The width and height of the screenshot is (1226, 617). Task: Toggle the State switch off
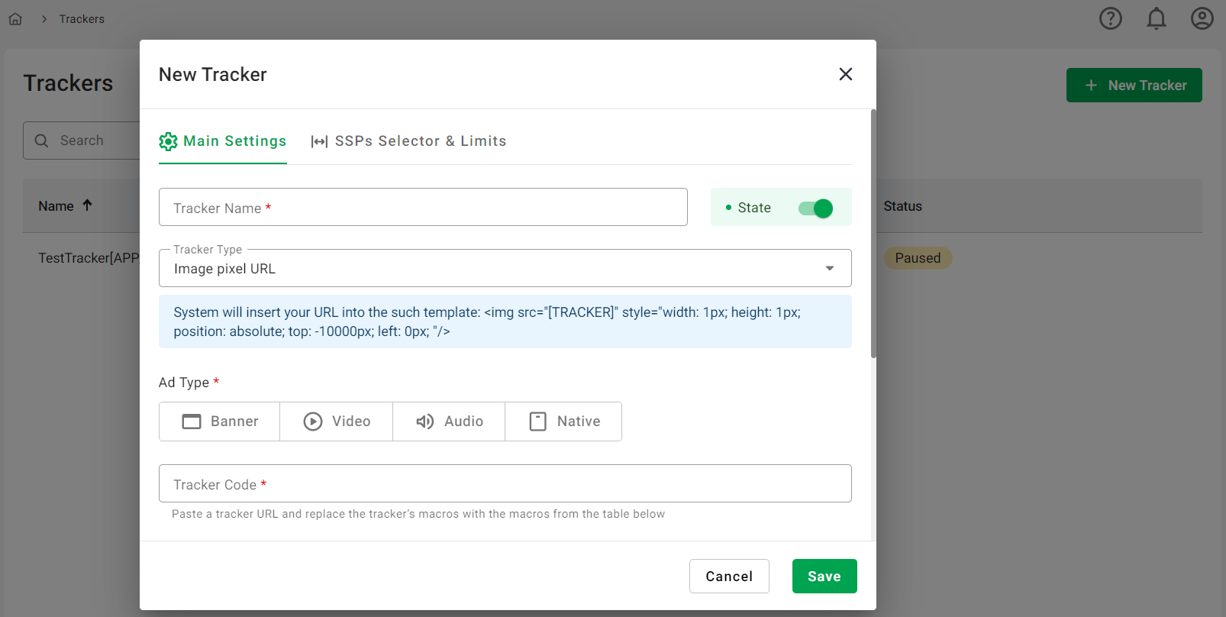(815, 208)
